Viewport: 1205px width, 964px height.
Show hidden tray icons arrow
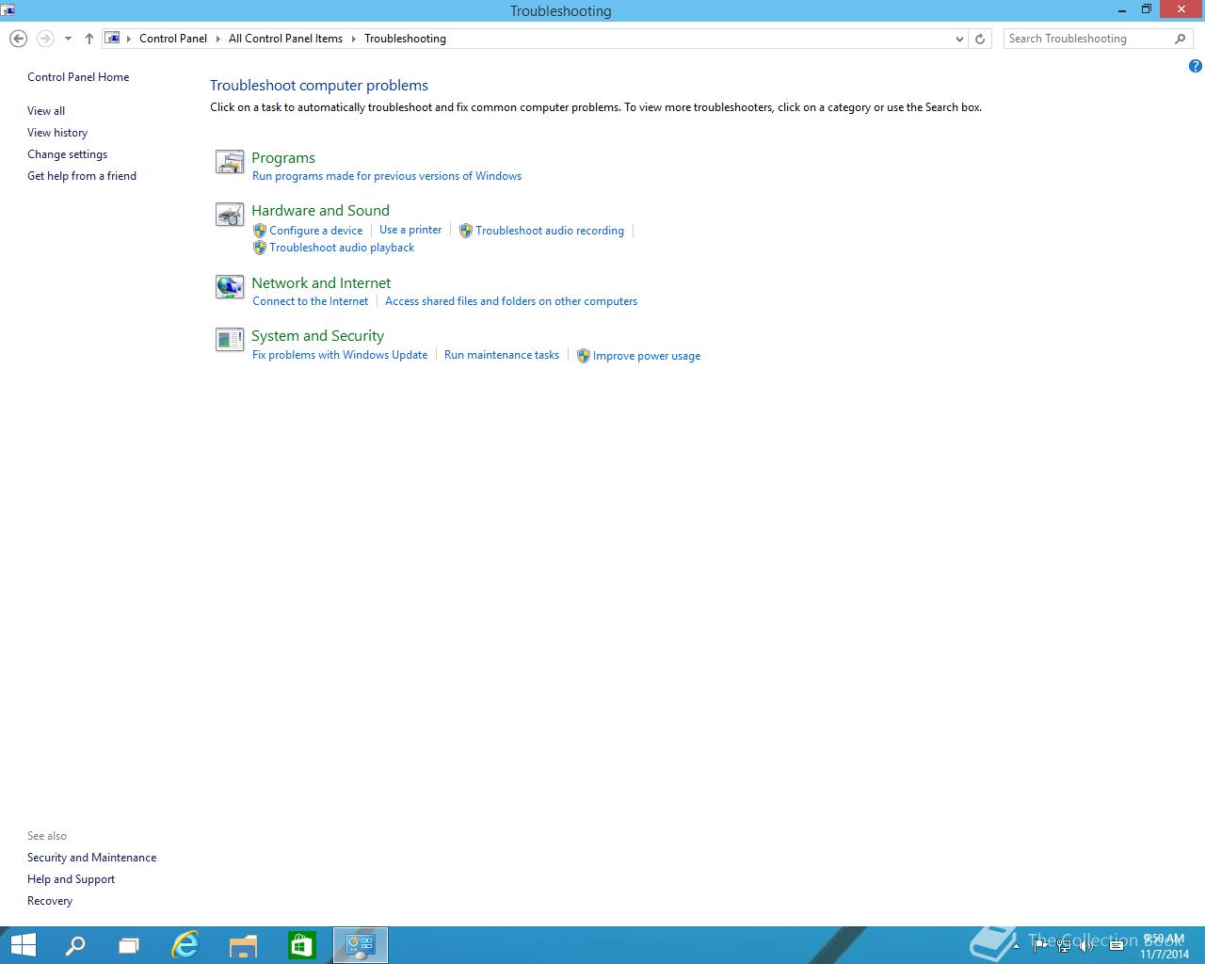pyautogui.click(x=1016, y=946)
